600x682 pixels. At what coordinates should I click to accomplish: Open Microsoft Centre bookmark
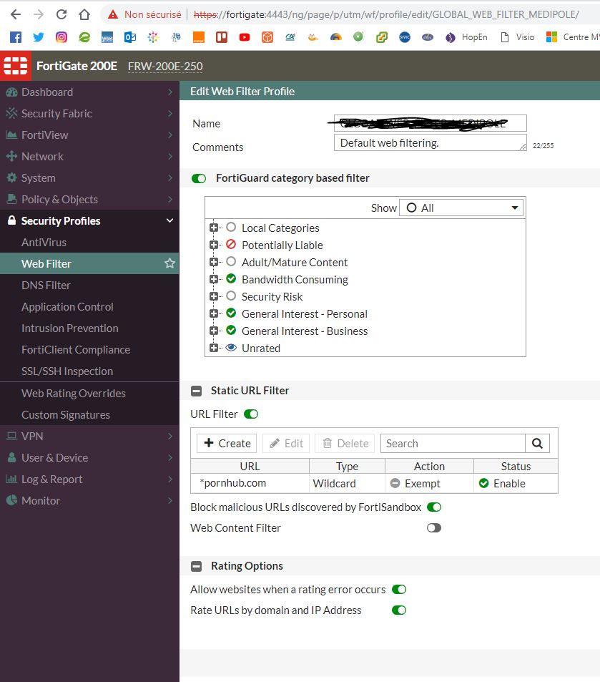click(573, 37)
